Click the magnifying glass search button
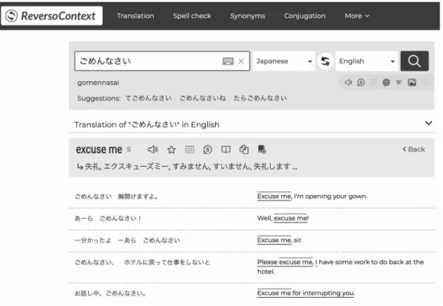The height and width of the screenshot is (306, 443). (x=414, y=61)
